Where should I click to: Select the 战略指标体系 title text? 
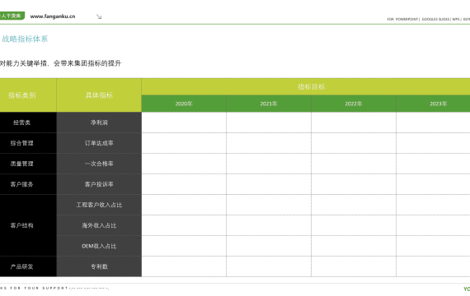pos(25,39)
